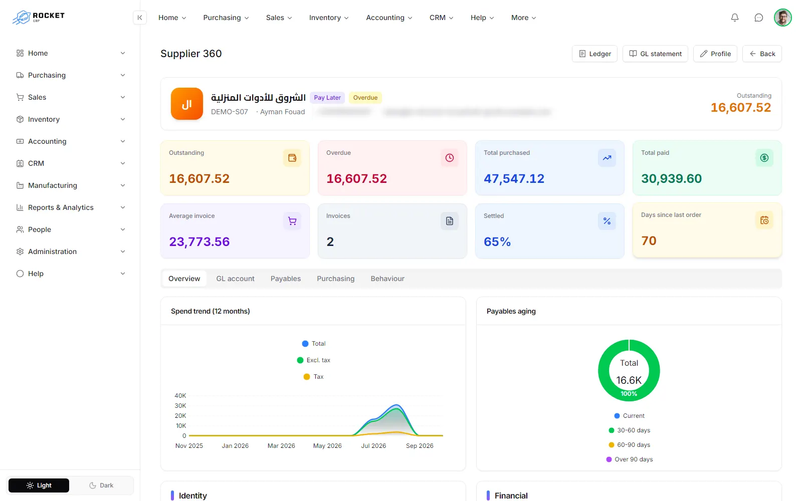
Task: Switch to the Behaviour tab
Action: click(x=387, y=279)
